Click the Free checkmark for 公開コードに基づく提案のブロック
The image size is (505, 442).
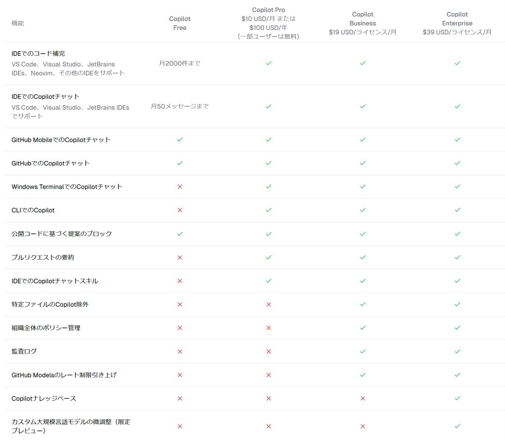point(180,234)
